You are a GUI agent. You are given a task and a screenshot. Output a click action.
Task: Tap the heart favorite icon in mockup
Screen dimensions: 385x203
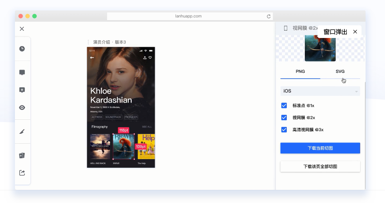tap(150, 57)
